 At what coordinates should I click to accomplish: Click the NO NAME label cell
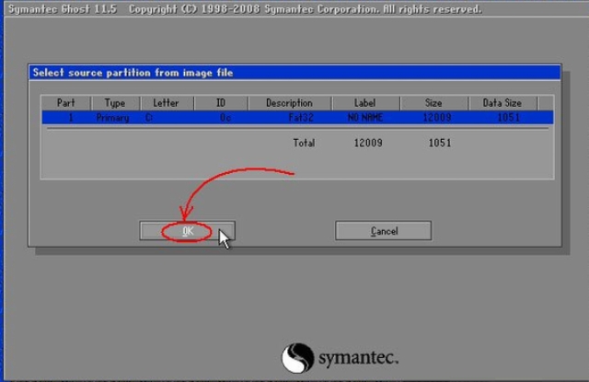pyautogui.click(x=365, y=118)
